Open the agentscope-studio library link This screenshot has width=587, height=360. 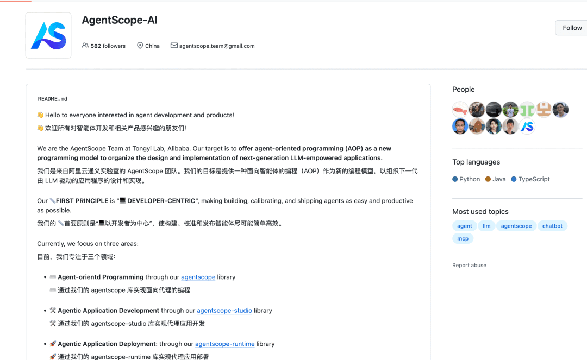point(224,311)
